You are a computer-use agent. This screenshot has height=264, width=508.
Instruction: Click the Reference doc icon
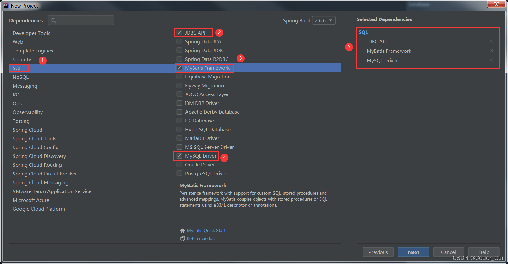pos(182,239)
